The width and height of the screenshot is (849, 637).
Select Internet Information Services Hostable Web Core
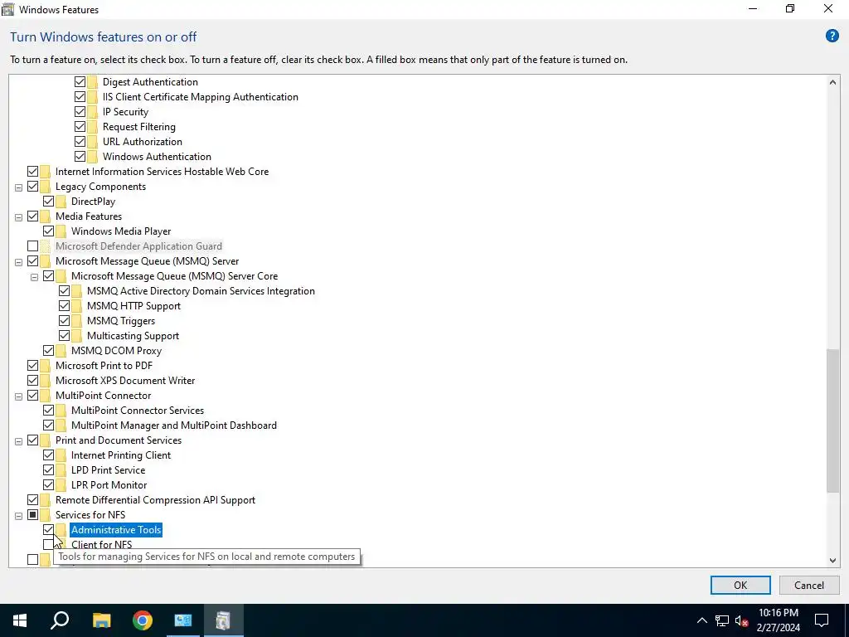(x=162, y=172)
